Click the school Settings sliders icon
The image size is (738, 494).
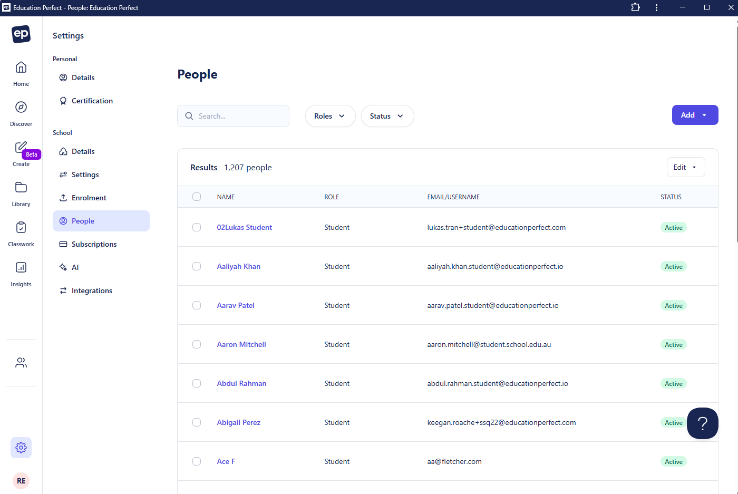(x=63, y=175)
